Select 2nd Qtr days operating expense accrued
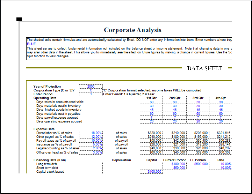The width and height of the screenshot is (252, 194). pos(174,121)
